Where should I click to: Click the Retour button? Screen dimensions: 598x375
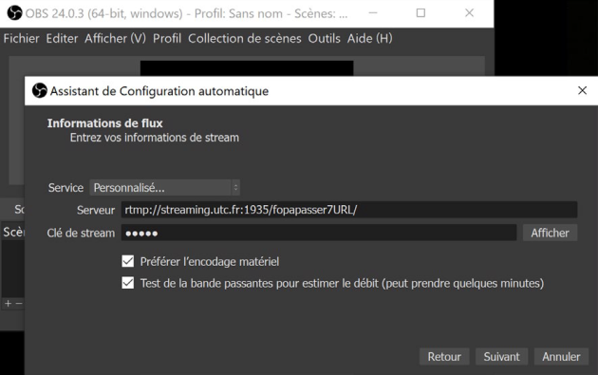444,357
